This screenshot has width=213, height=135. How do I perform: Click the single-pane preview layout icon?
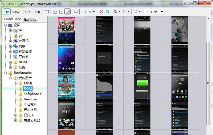pyautogui.click(x=84, y=12)
